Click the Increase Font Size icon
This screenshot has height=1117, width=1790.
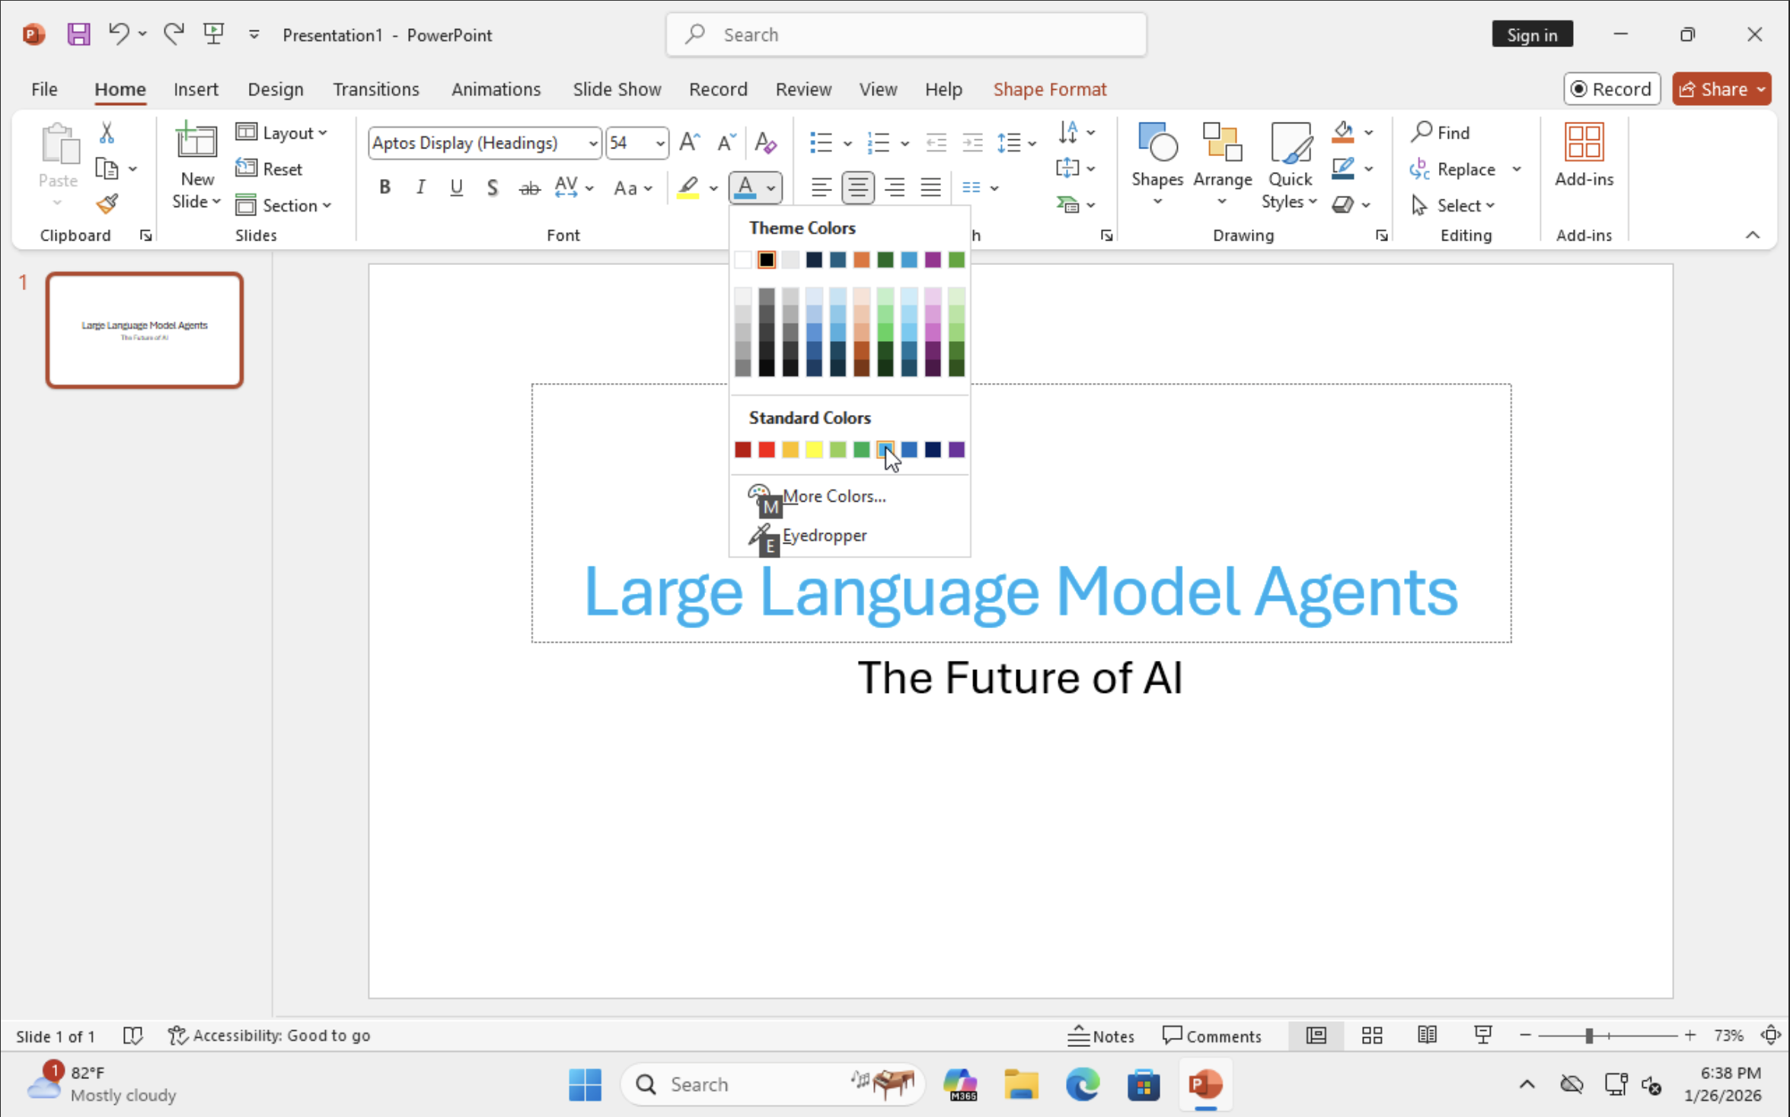[689, 142]
